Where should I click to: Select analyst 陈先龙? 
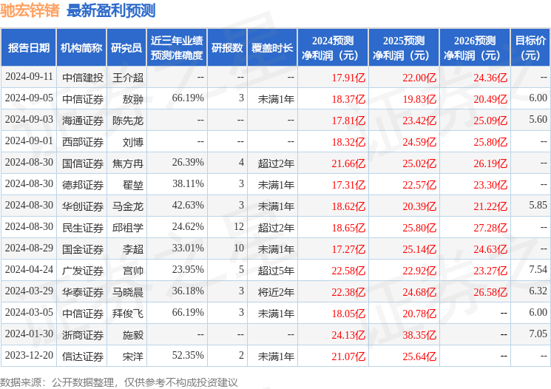tap(128, 121)
